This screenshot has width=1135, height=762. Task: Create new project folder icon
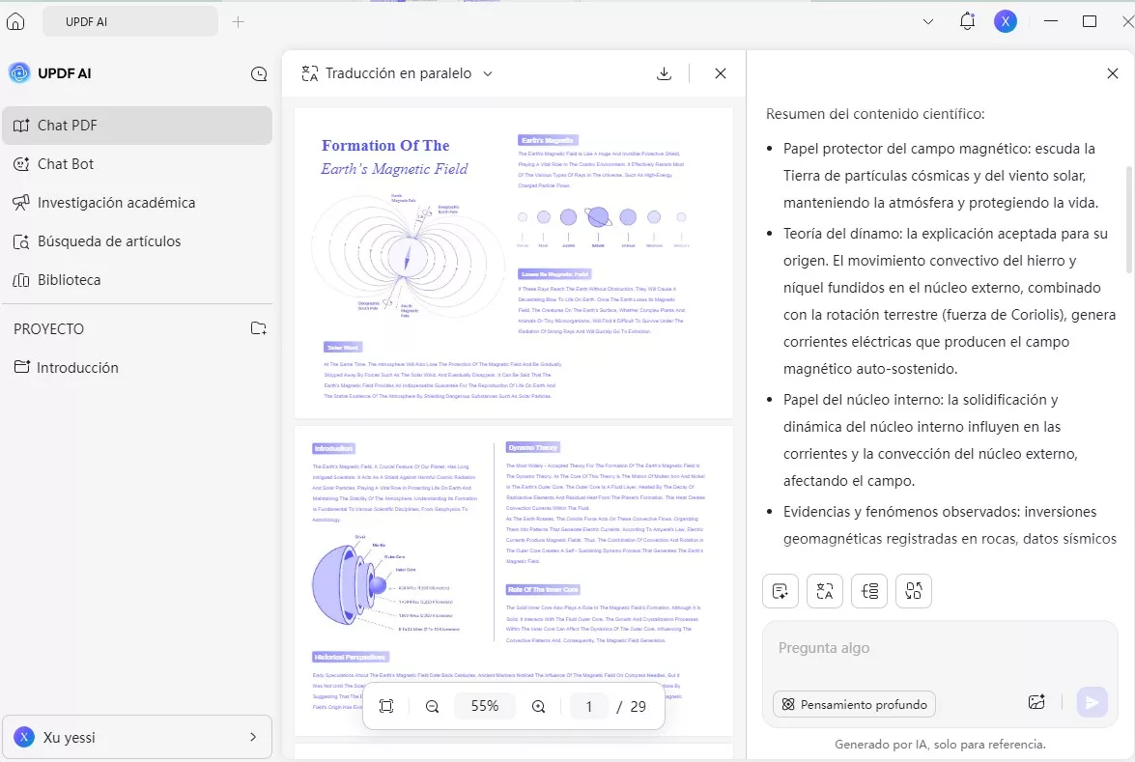[x=259, y=328]
